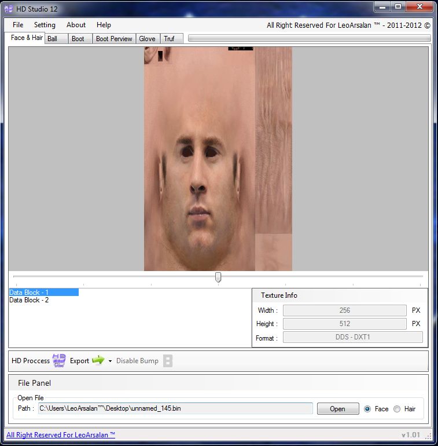This screenshot has width=438, height=446.
Task: Switch to the Ball tab
Action: pyautogui.click(x=53, y=39)
